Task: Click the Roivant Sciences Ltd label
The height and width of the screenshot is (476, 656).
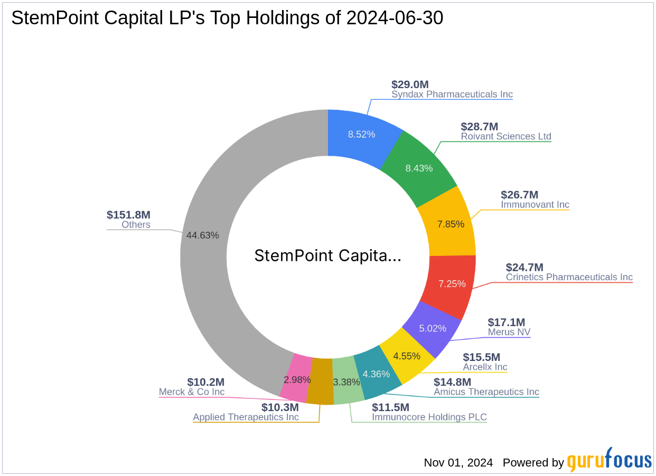Action: [507, 136]
